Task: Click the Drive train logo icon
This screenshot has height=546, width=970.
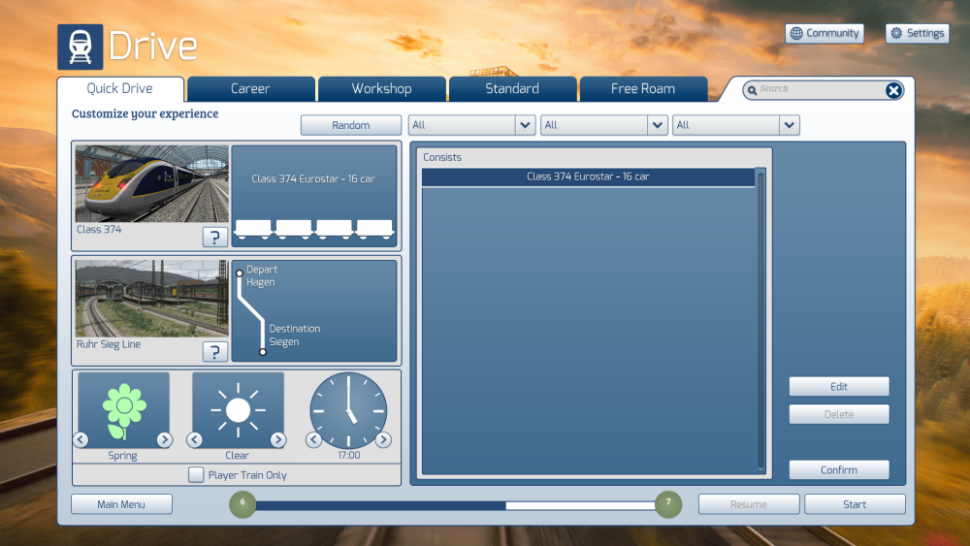Action: click(81, 47)
